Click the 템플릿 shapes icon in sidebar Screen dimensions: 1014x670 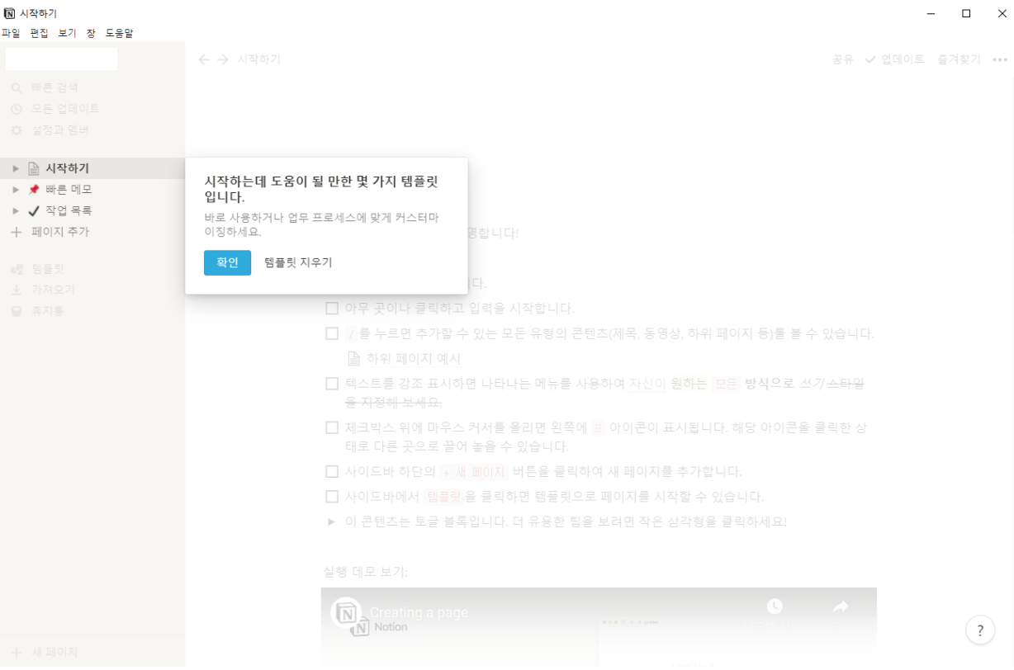(17, 269)
